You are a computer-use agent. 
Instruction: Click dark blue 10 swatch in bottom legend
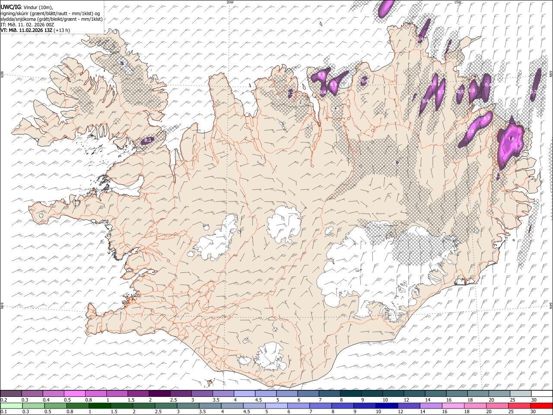pos(386,405)
